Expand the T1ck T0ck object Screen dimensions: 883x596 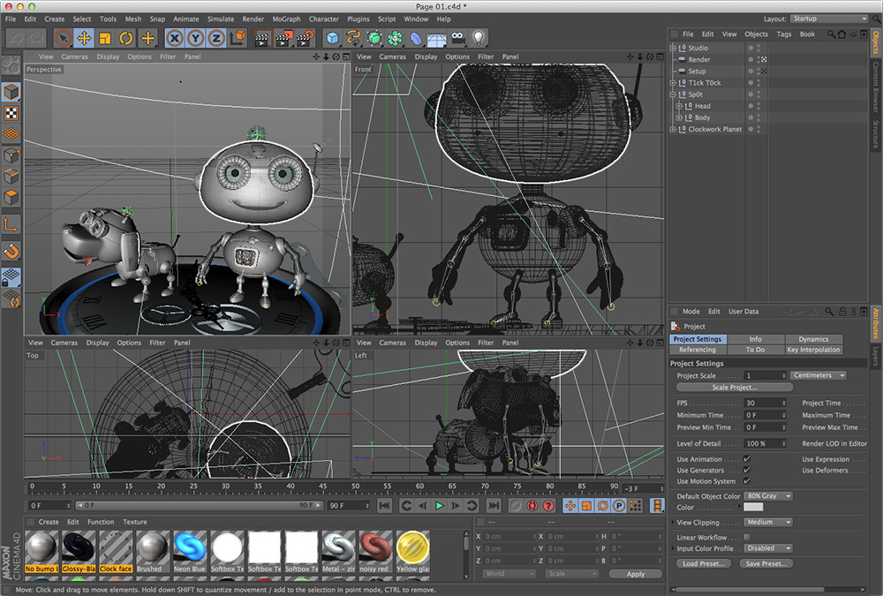pos(672,83)
